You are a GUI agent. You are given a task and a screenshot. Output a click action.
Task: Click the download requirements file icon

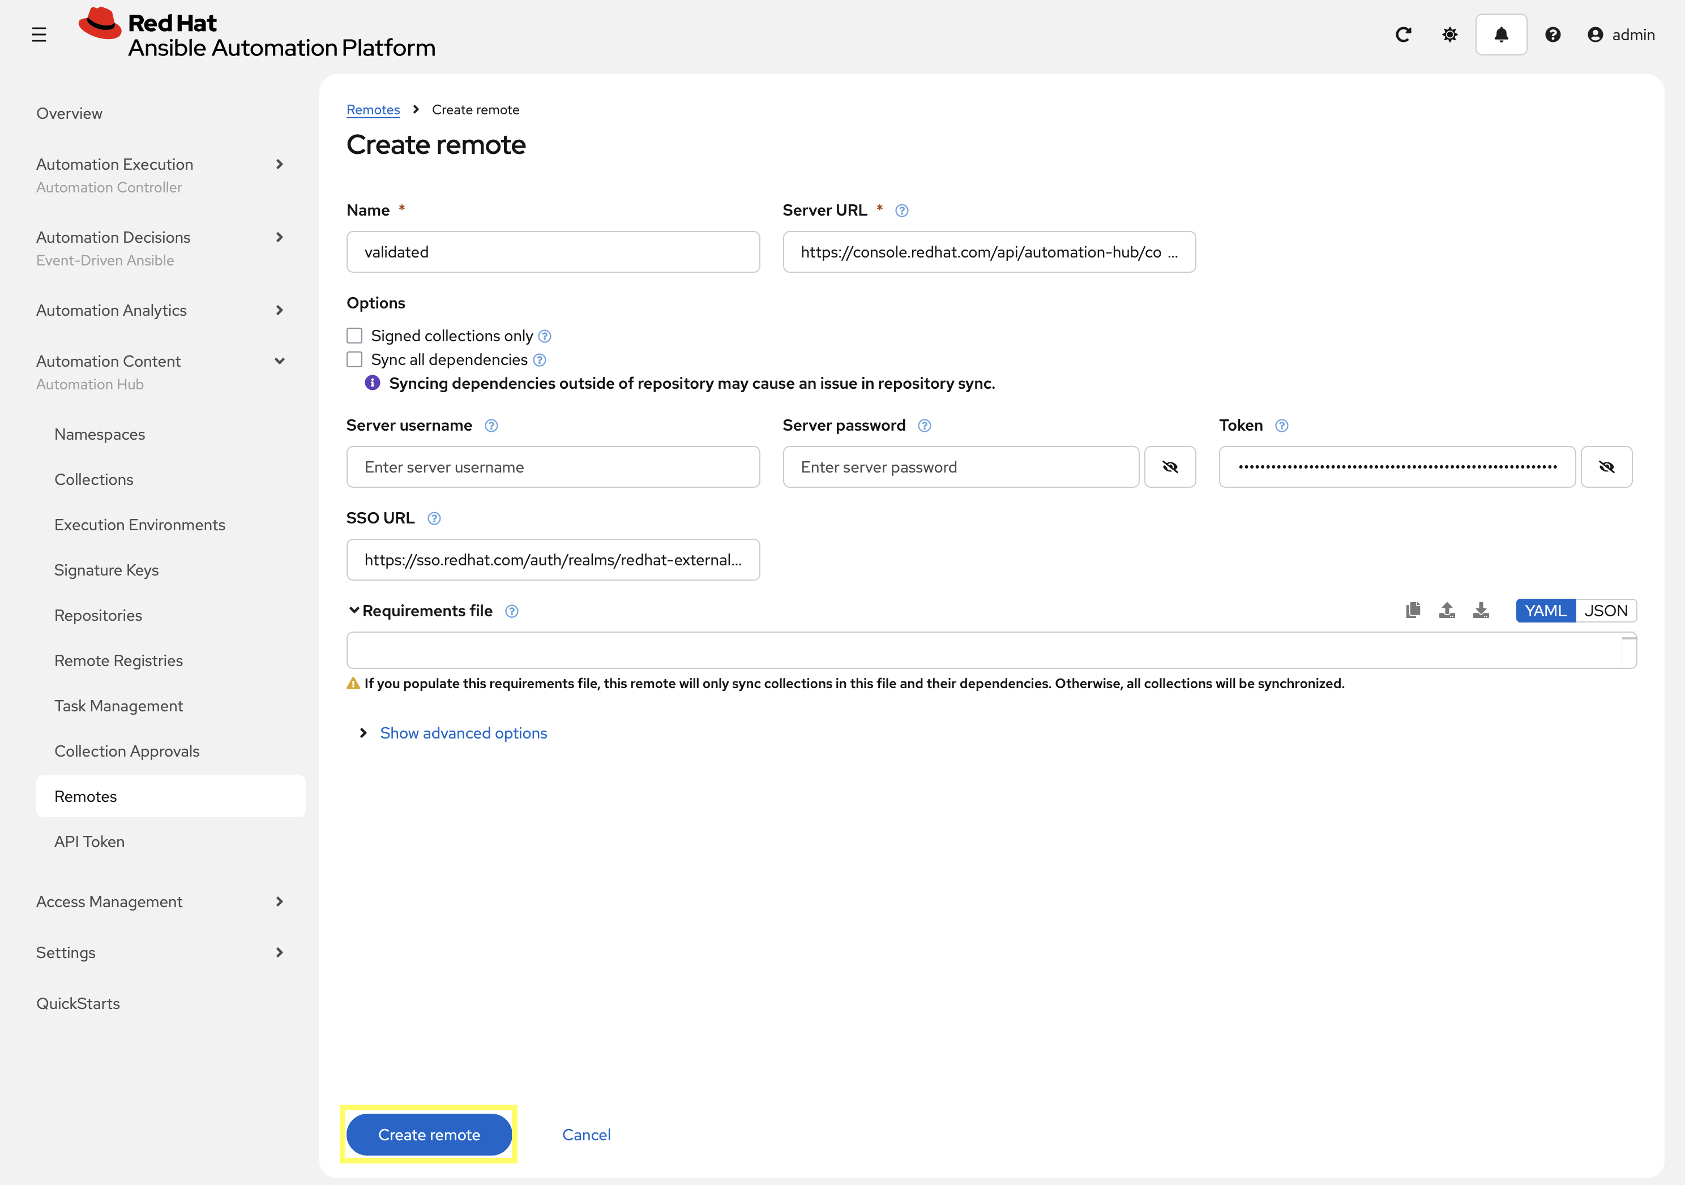(x=1481, y=610)
